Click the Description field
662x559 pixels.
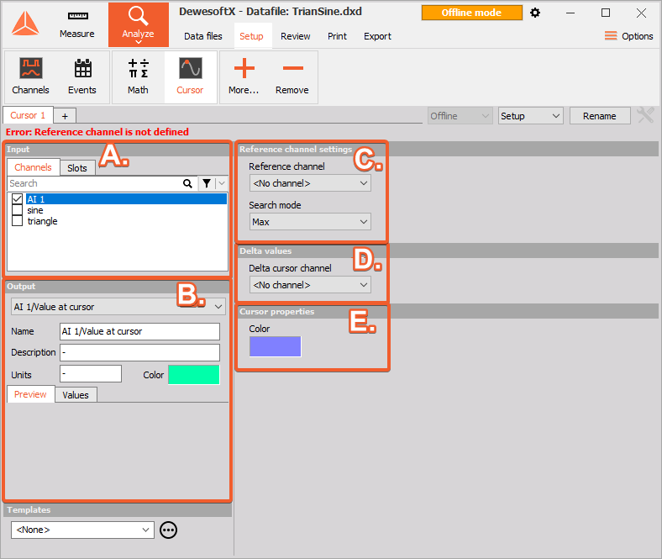point(139,352)
